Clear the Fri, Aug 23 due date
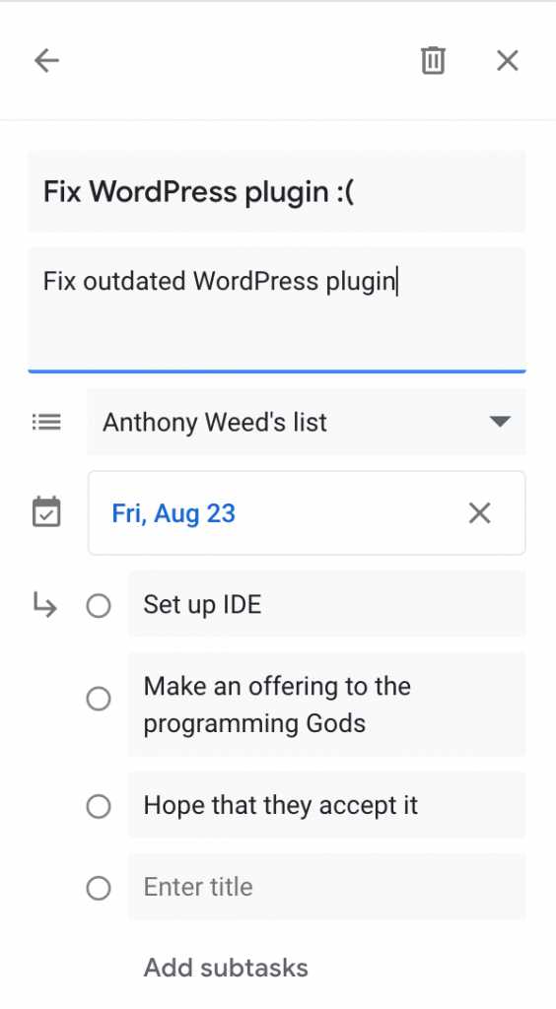The height and width of the screenshot is (1009, 556). point(480,513)
